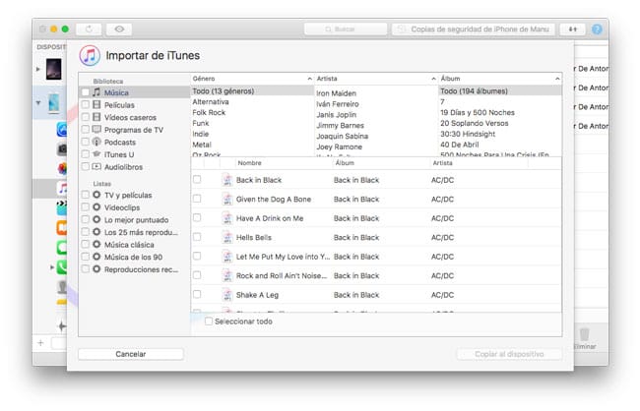The height and width of the screenshot is (411, 640).
Task: Tick the Música library checkbox
Action: click(86, 92)
